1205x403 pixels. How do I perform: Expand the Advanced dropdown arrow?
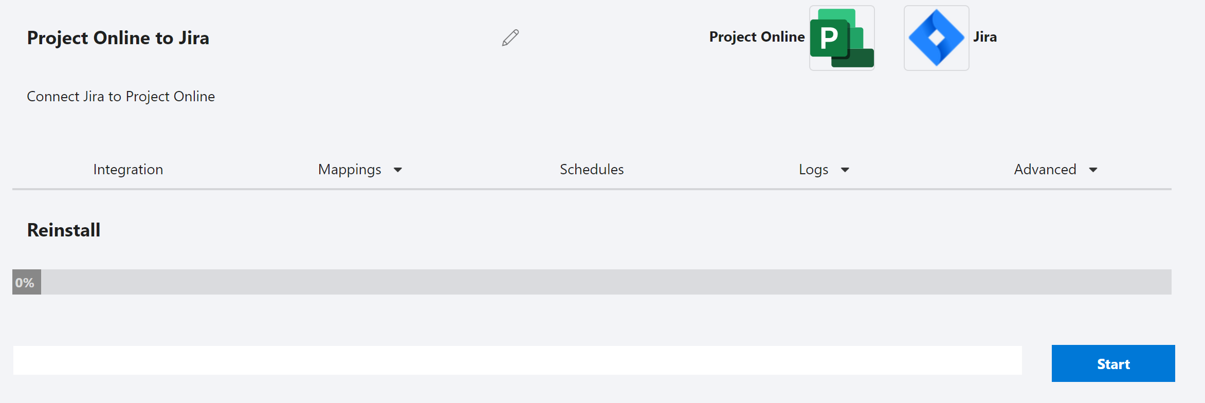click(x=1093, y=170)
